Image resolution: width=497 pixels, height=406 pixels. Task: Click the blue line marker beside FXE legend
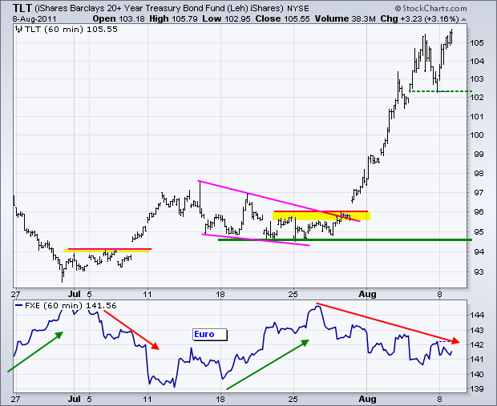point(19,306)
